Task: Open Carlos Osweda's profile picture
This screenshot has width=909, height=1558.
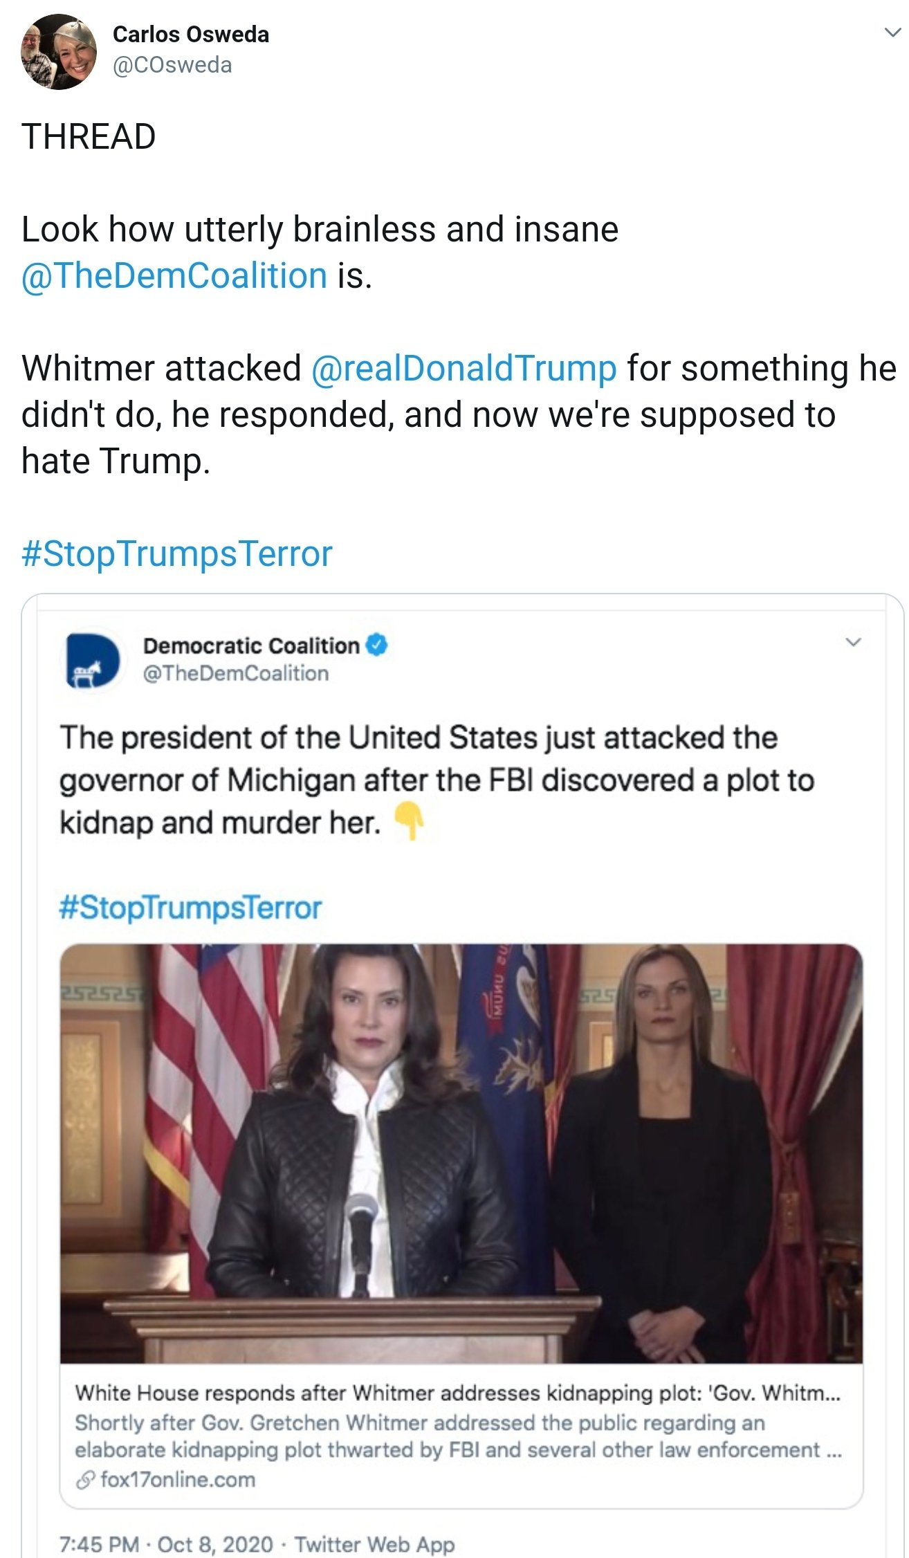Action: pos(59,52)
